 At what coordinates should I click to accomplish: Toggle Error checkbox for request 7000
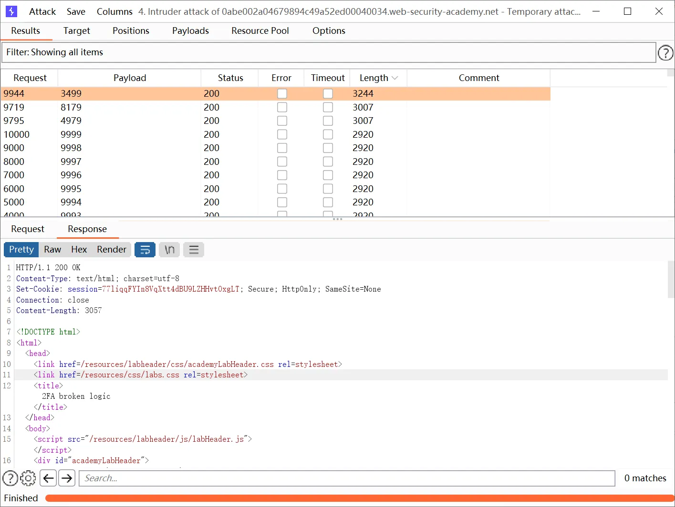[x=282, y=175]
